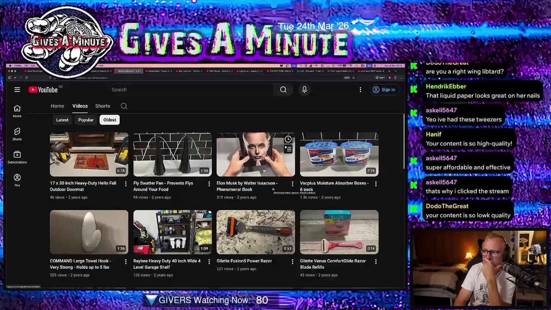Viewport: 551px width, 310px height.
Task: Open title 'Raybee Heavy Duty 40 inch Wide 4 Level Garage Shelf'
Action: [x=167, y=264]
